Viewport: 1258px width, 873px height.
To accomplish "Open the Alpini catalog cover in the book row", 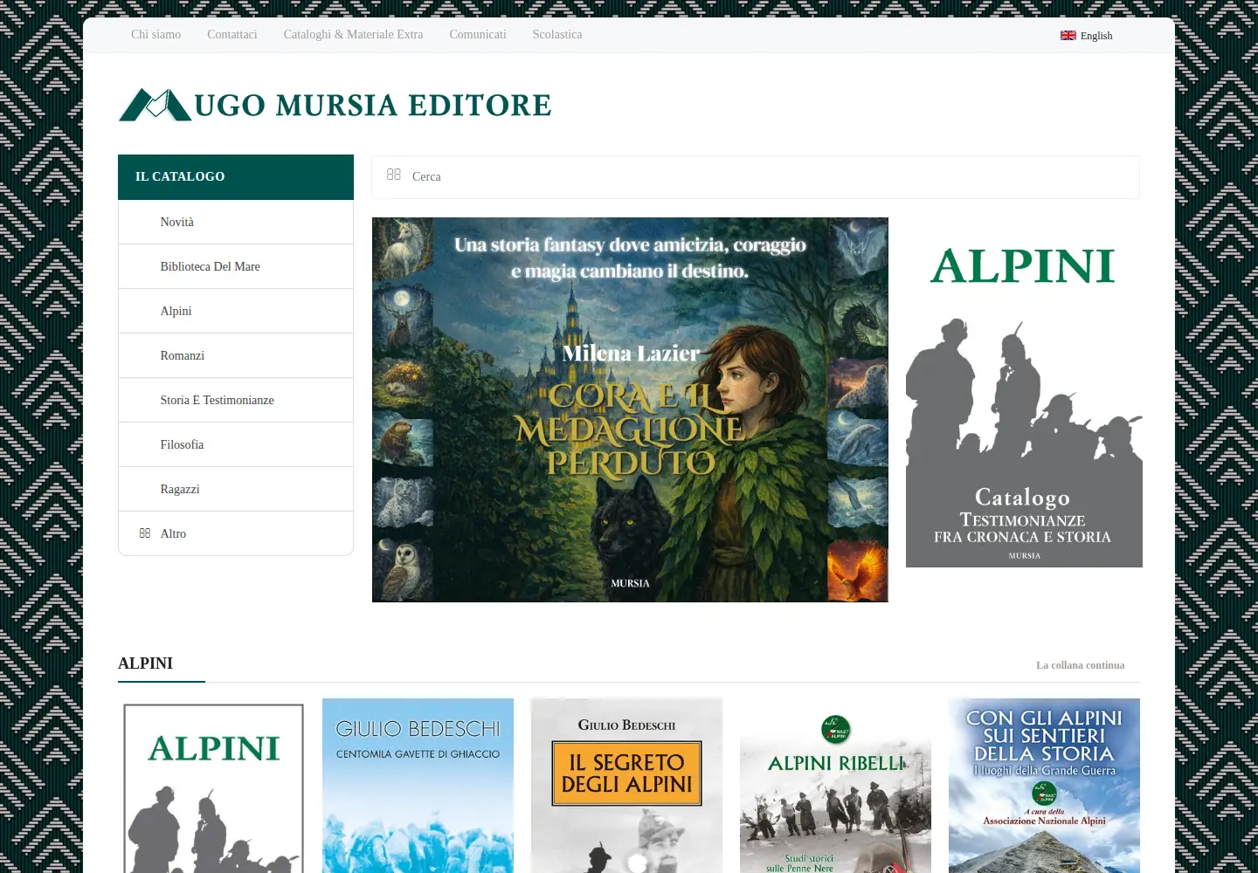I will click(214, 786).
